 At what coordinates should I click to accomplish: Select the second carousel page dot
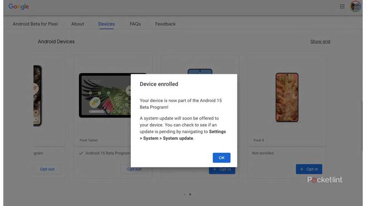coord(190,194)
